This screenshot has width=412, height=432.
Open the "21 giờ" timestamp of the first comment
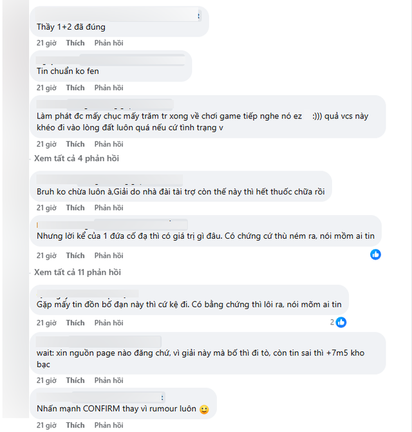tap(46, 42)
